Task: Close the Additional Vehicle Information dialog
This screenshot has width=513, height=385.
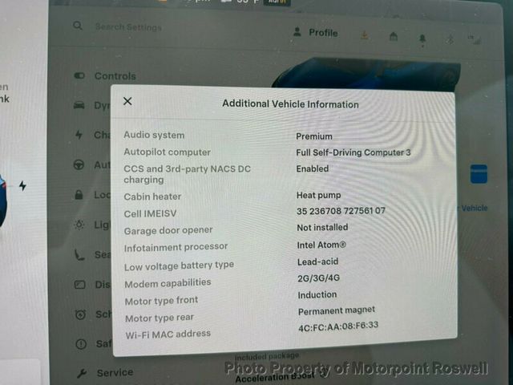Action: pos(127,102)
